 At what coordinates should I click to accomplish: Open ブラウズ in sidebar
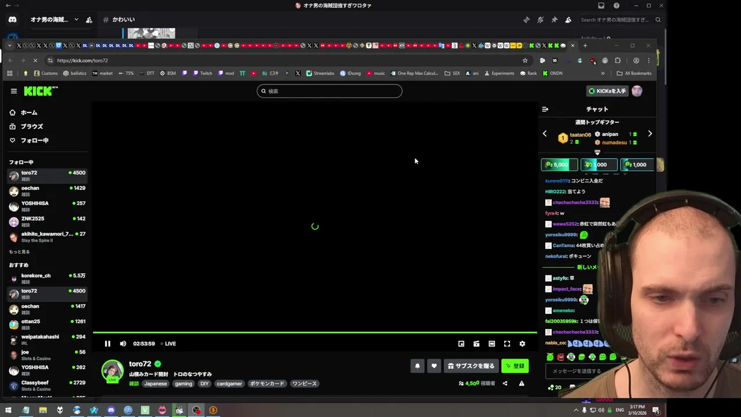click(x=32, y=126)
